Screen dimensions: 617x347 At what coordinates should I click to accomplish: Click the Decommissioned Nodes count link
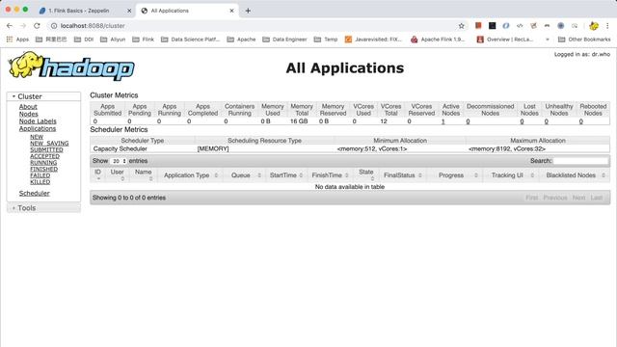click(x=468, y=121)
